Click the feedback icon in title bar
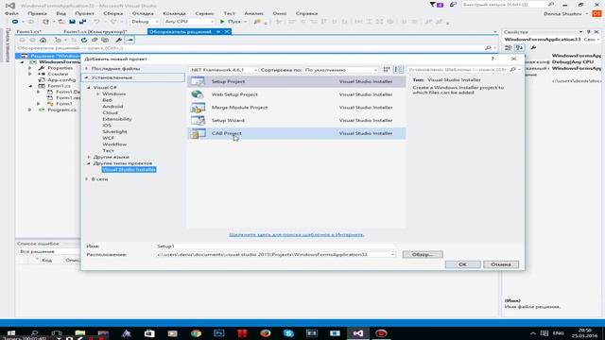605x340 pixels. [x=453, y=5]
